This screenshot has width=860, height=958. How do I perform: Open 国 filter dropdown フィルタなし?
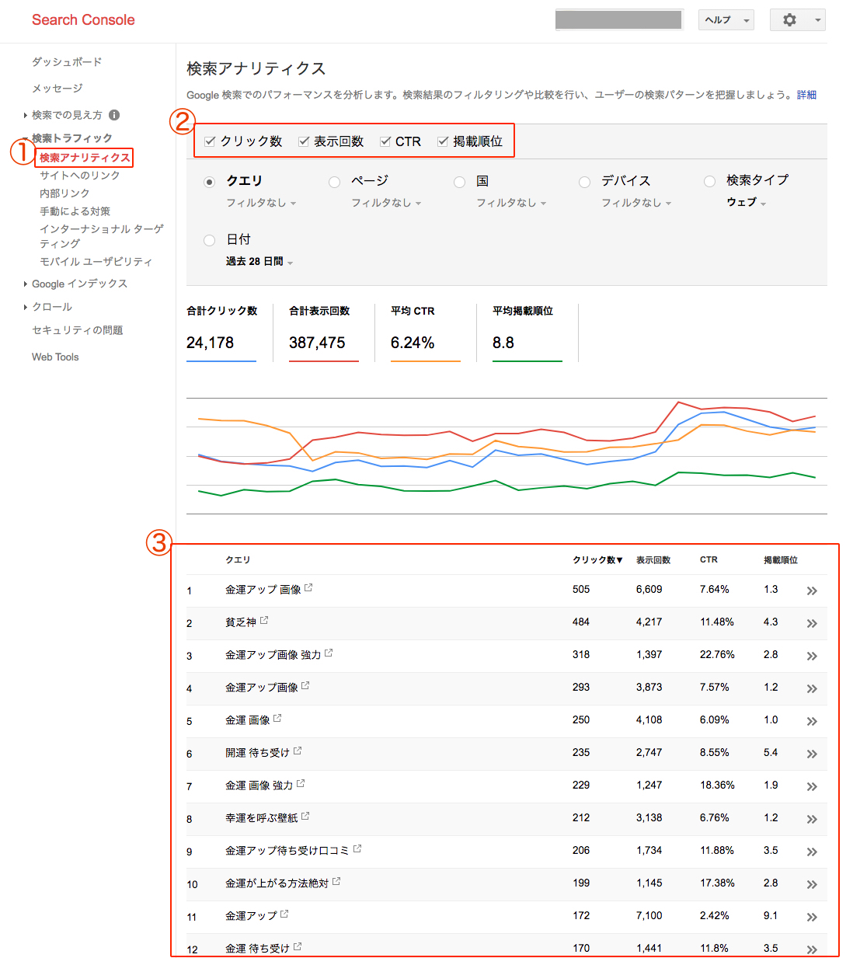tap(511, 203)
